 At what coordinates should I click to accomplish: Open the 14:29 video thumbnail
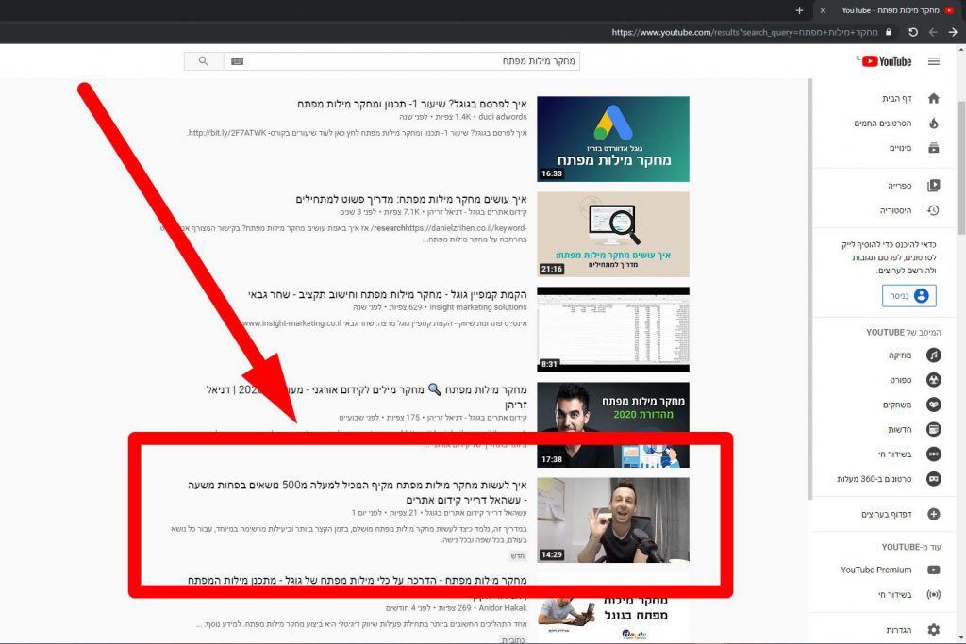[x=613, y=520]
